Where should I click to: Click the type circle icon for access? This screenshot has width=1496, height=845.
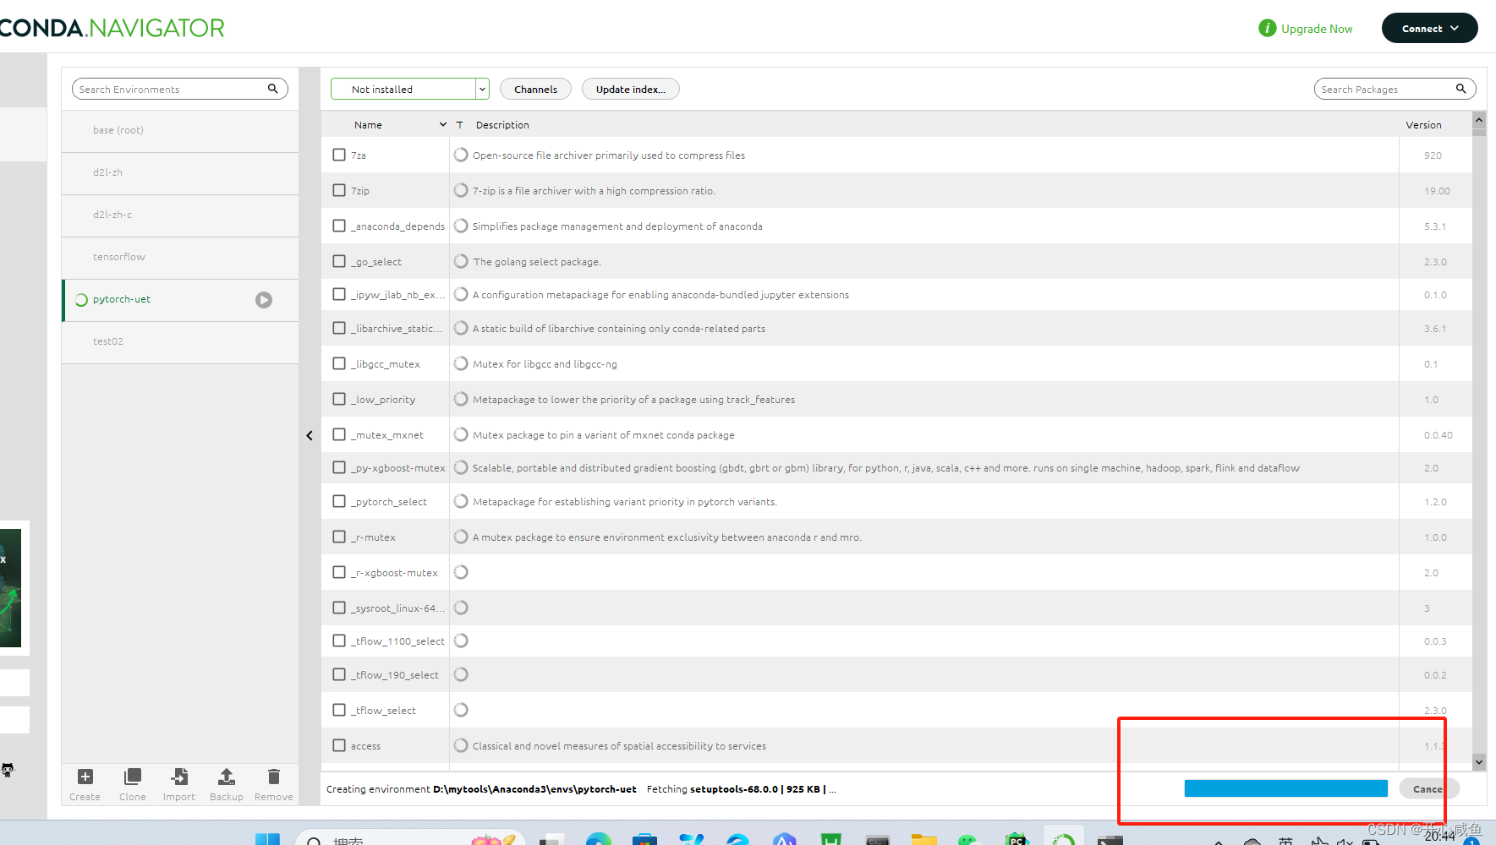click(x=461, y=745)
